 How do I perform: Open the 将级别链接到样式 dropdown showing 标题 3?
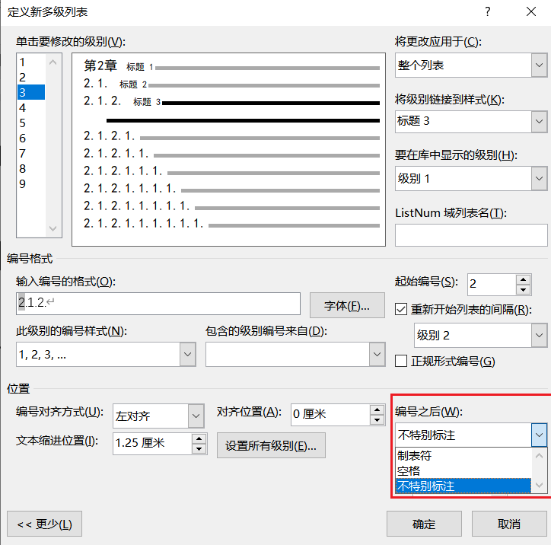coord(471,121)
